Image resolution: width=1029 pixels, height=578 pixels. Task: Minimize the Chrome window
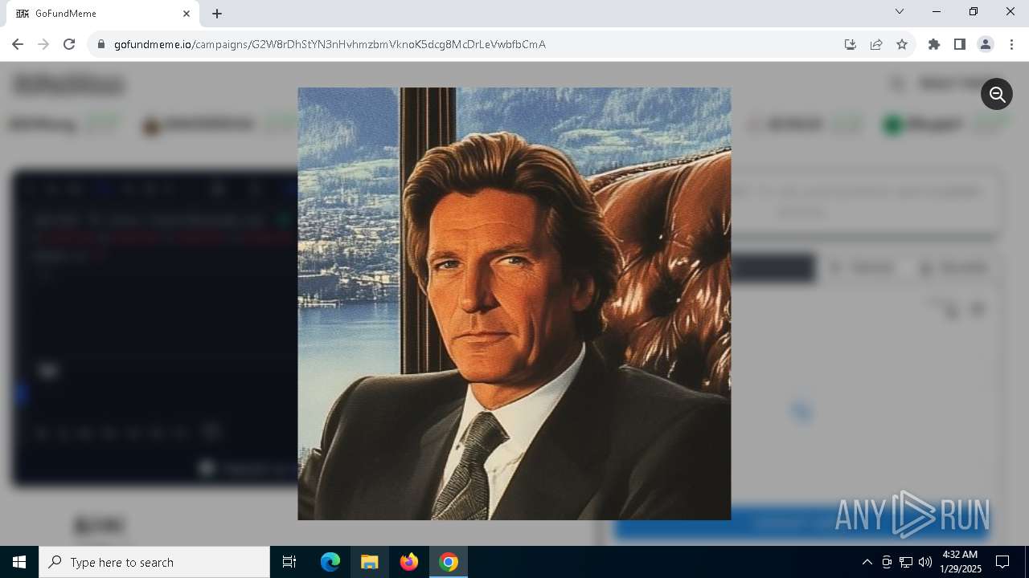(937, 12)
